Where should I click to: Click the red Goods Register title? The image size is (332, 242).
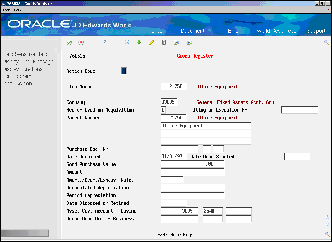pyautogui.click(x=195, y=56)
